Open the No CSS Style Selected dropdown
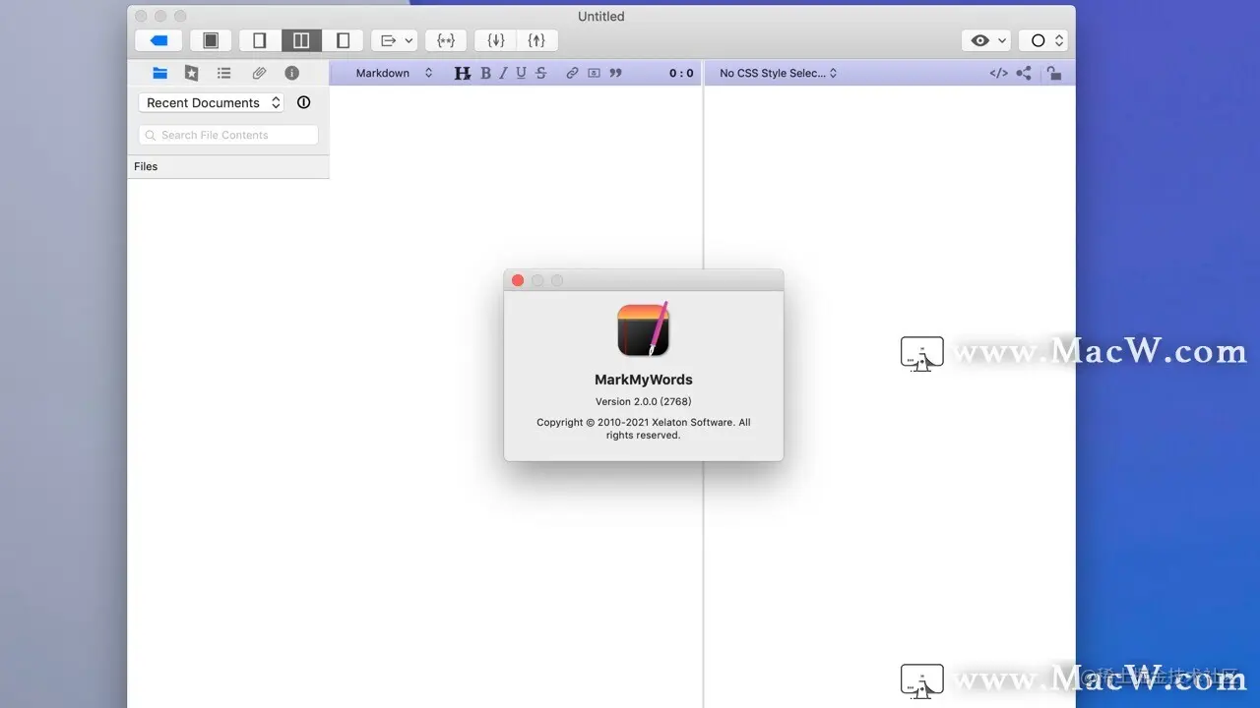 point(778,73)
